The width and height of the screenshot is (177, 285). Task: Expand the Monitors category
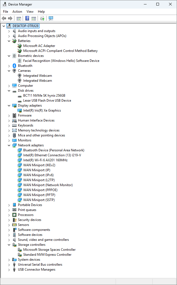9,140
